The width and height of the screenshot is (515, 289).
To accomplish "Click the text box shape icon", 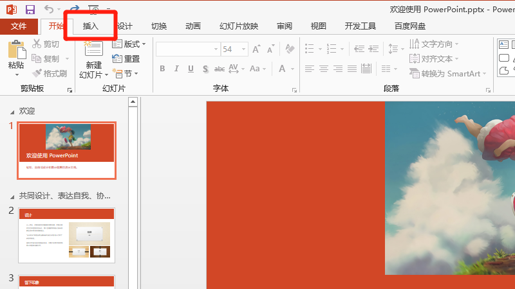I will [x=505, y=44].
